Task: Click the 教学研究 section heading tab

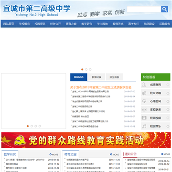Action: pos(10,154)
